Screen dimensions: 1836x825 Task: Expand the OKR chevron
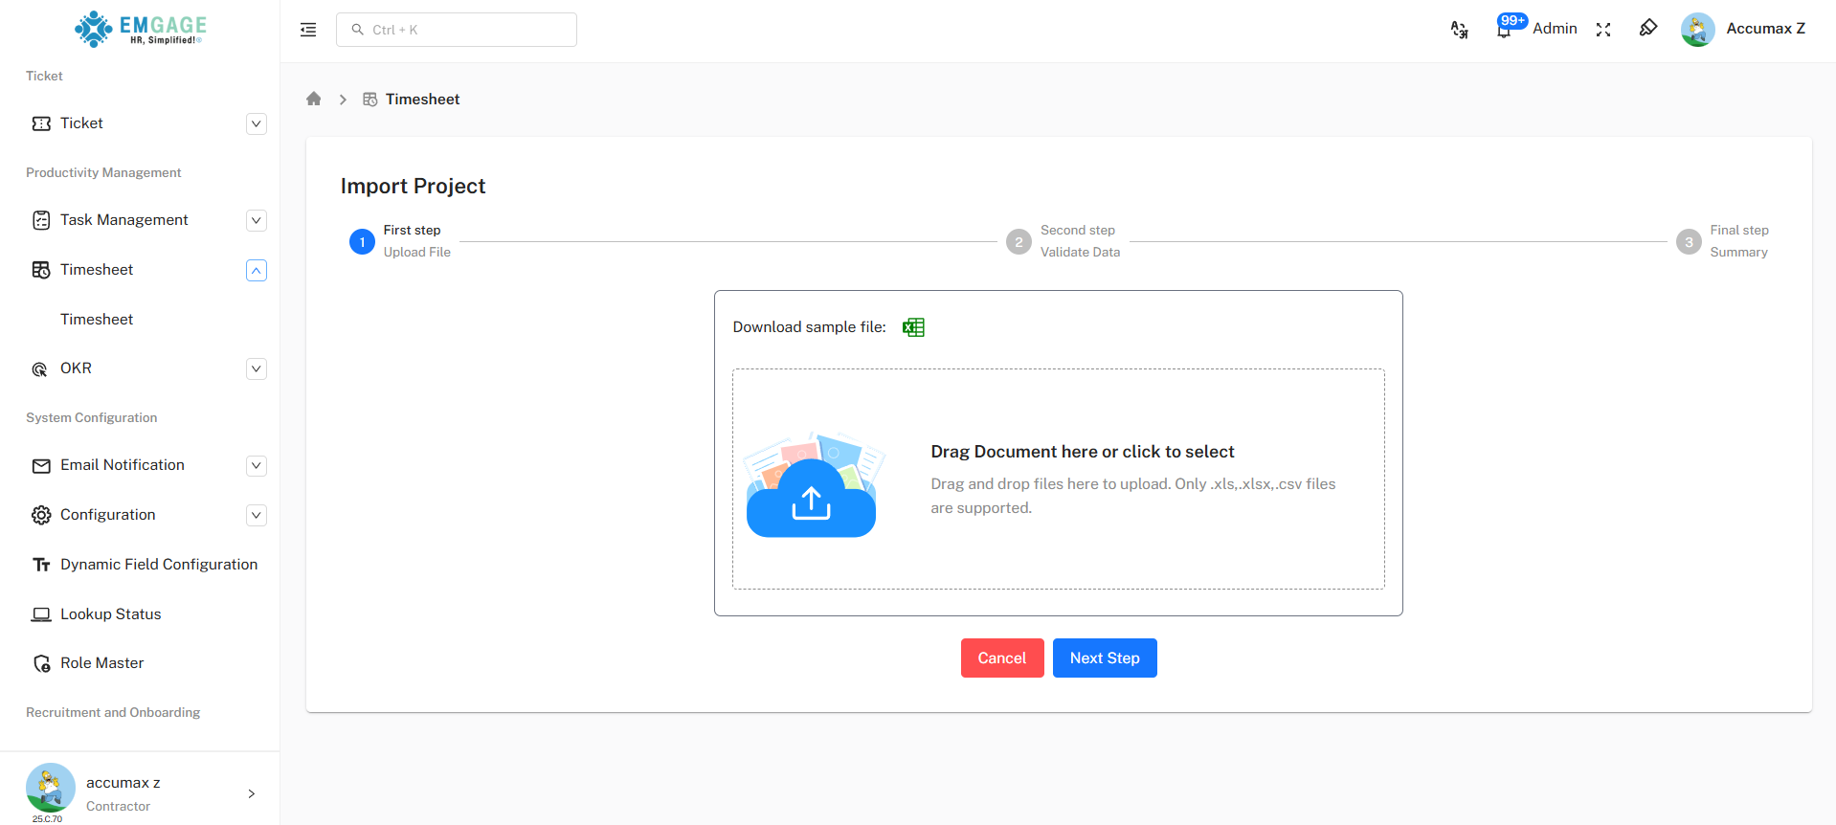click(x=257, y=368)
